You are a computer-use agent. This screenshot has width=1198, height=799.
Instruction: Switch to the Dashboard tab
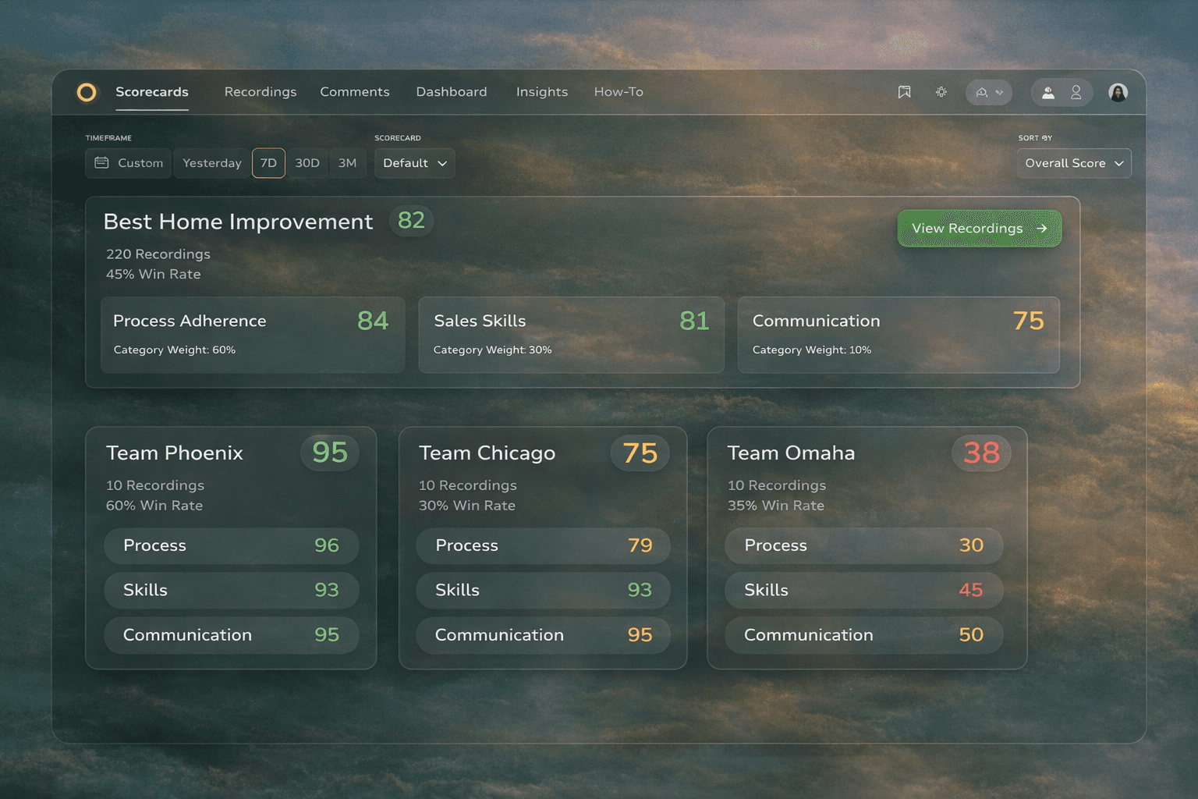(x=451, y=92)
